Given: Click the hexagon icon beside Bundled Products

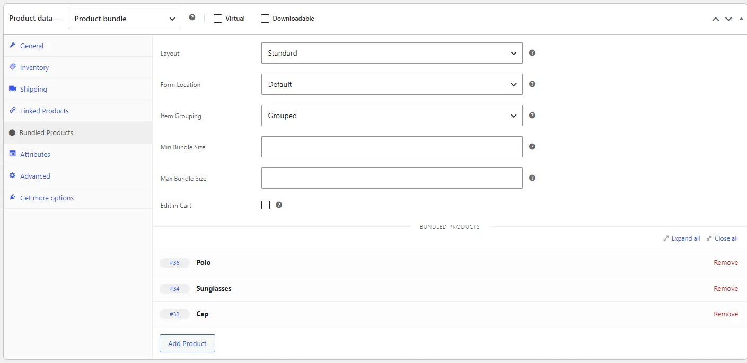Looking at the screenshot, I should tap(12, 133).
